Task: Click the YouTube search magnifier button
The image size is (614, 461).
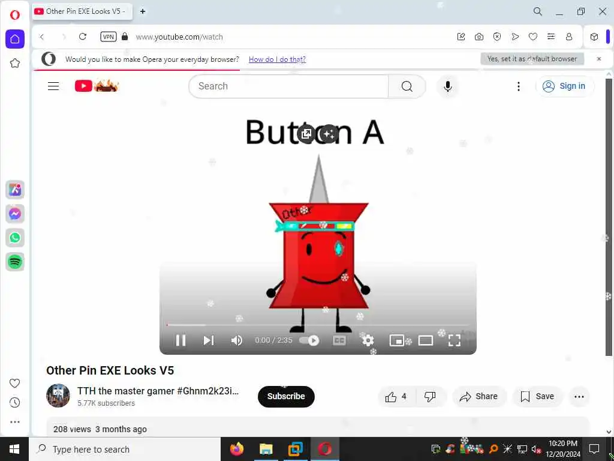Action: 407,86
